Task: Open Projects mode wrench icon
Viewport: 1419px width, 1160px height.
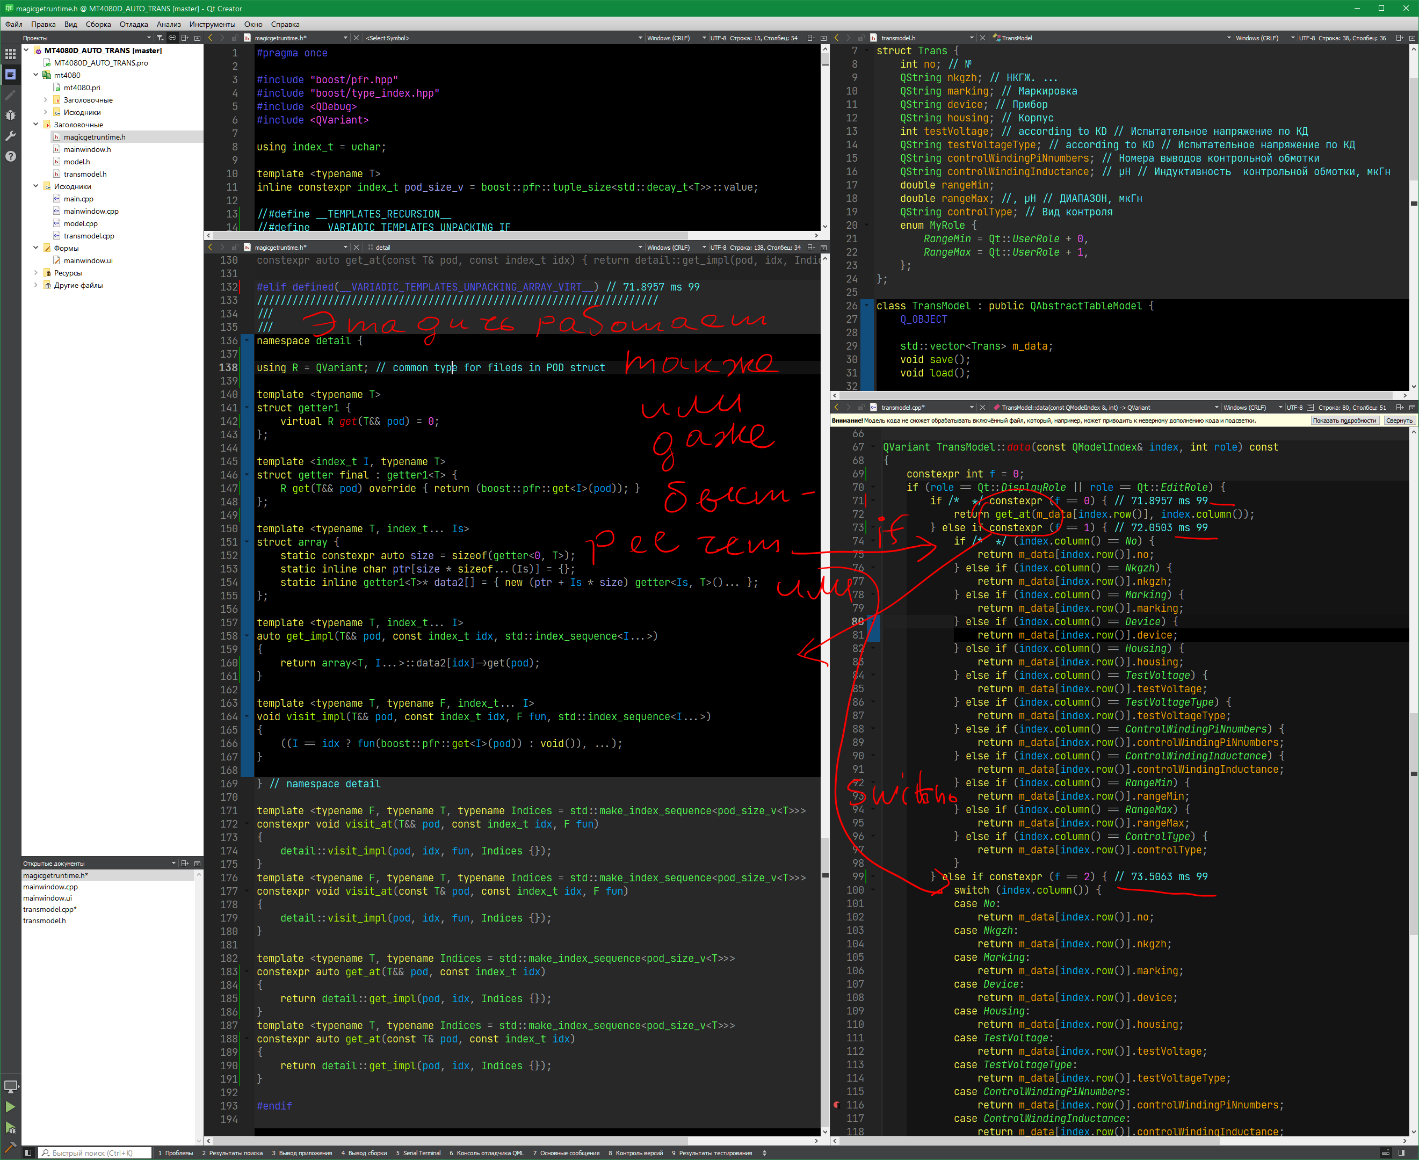Action: [x=10, y=136]
